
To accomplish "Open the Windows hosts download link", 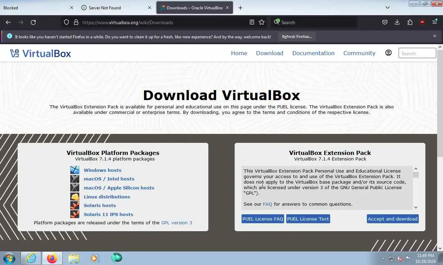I will coord(102,170).
